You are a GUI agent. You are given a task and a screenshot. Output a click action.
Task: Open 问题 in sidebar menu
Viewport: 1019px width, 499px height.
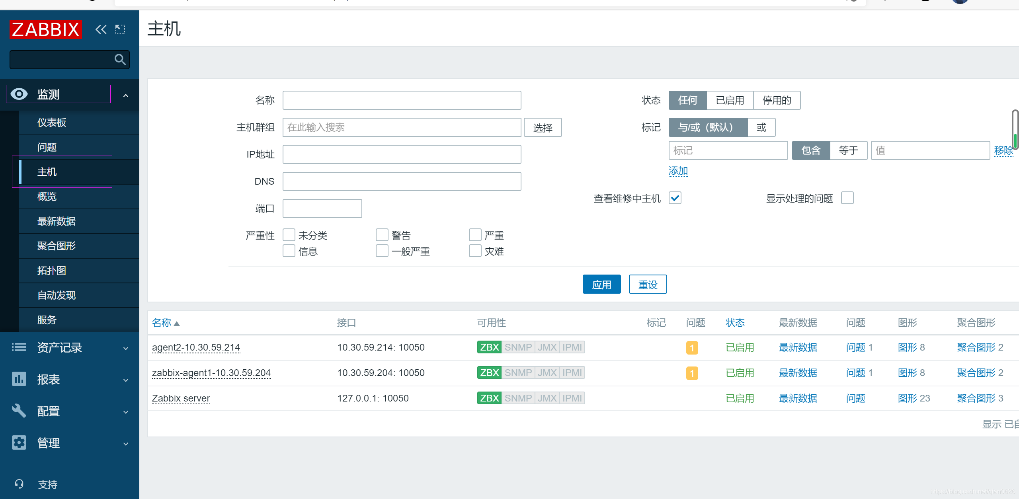coord(79,147)
